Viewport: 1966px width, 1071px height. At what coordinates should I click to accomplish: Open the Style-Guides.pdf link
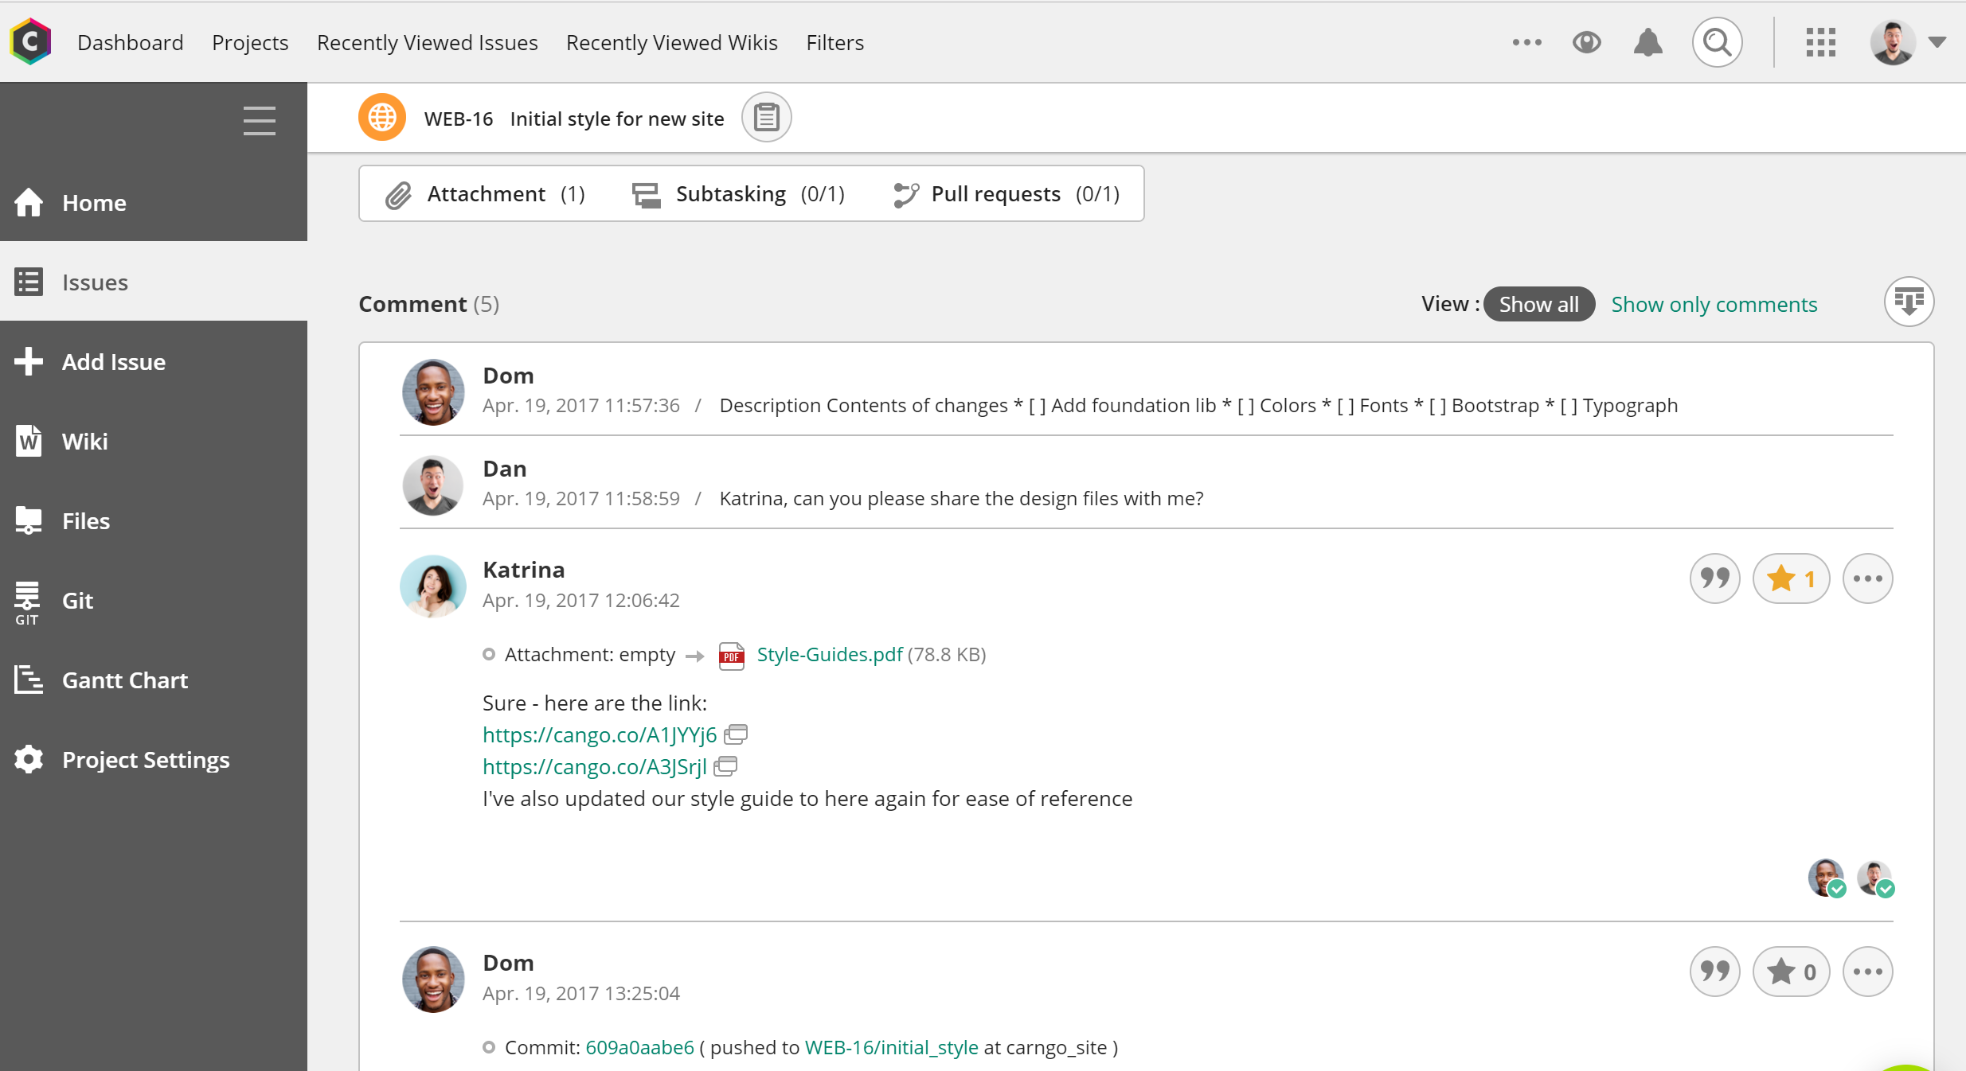point(829,654)
